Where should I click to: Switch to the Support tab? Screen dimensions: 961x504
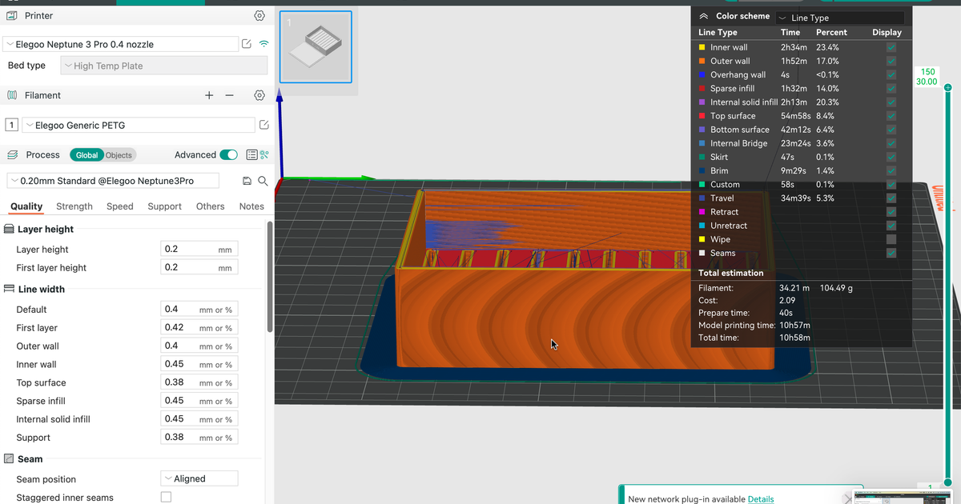point(164,206)
